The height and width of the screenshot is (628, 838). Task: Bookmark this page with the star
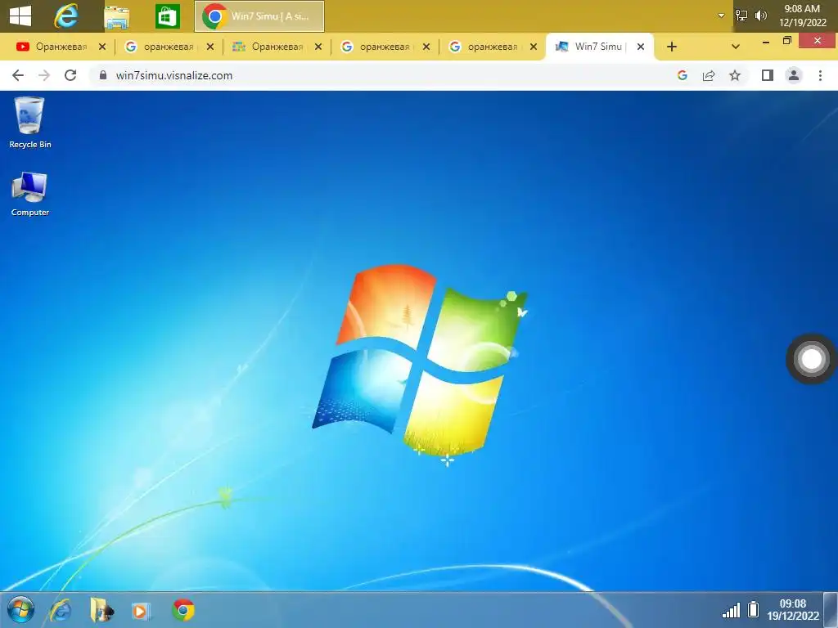(735, 75)
